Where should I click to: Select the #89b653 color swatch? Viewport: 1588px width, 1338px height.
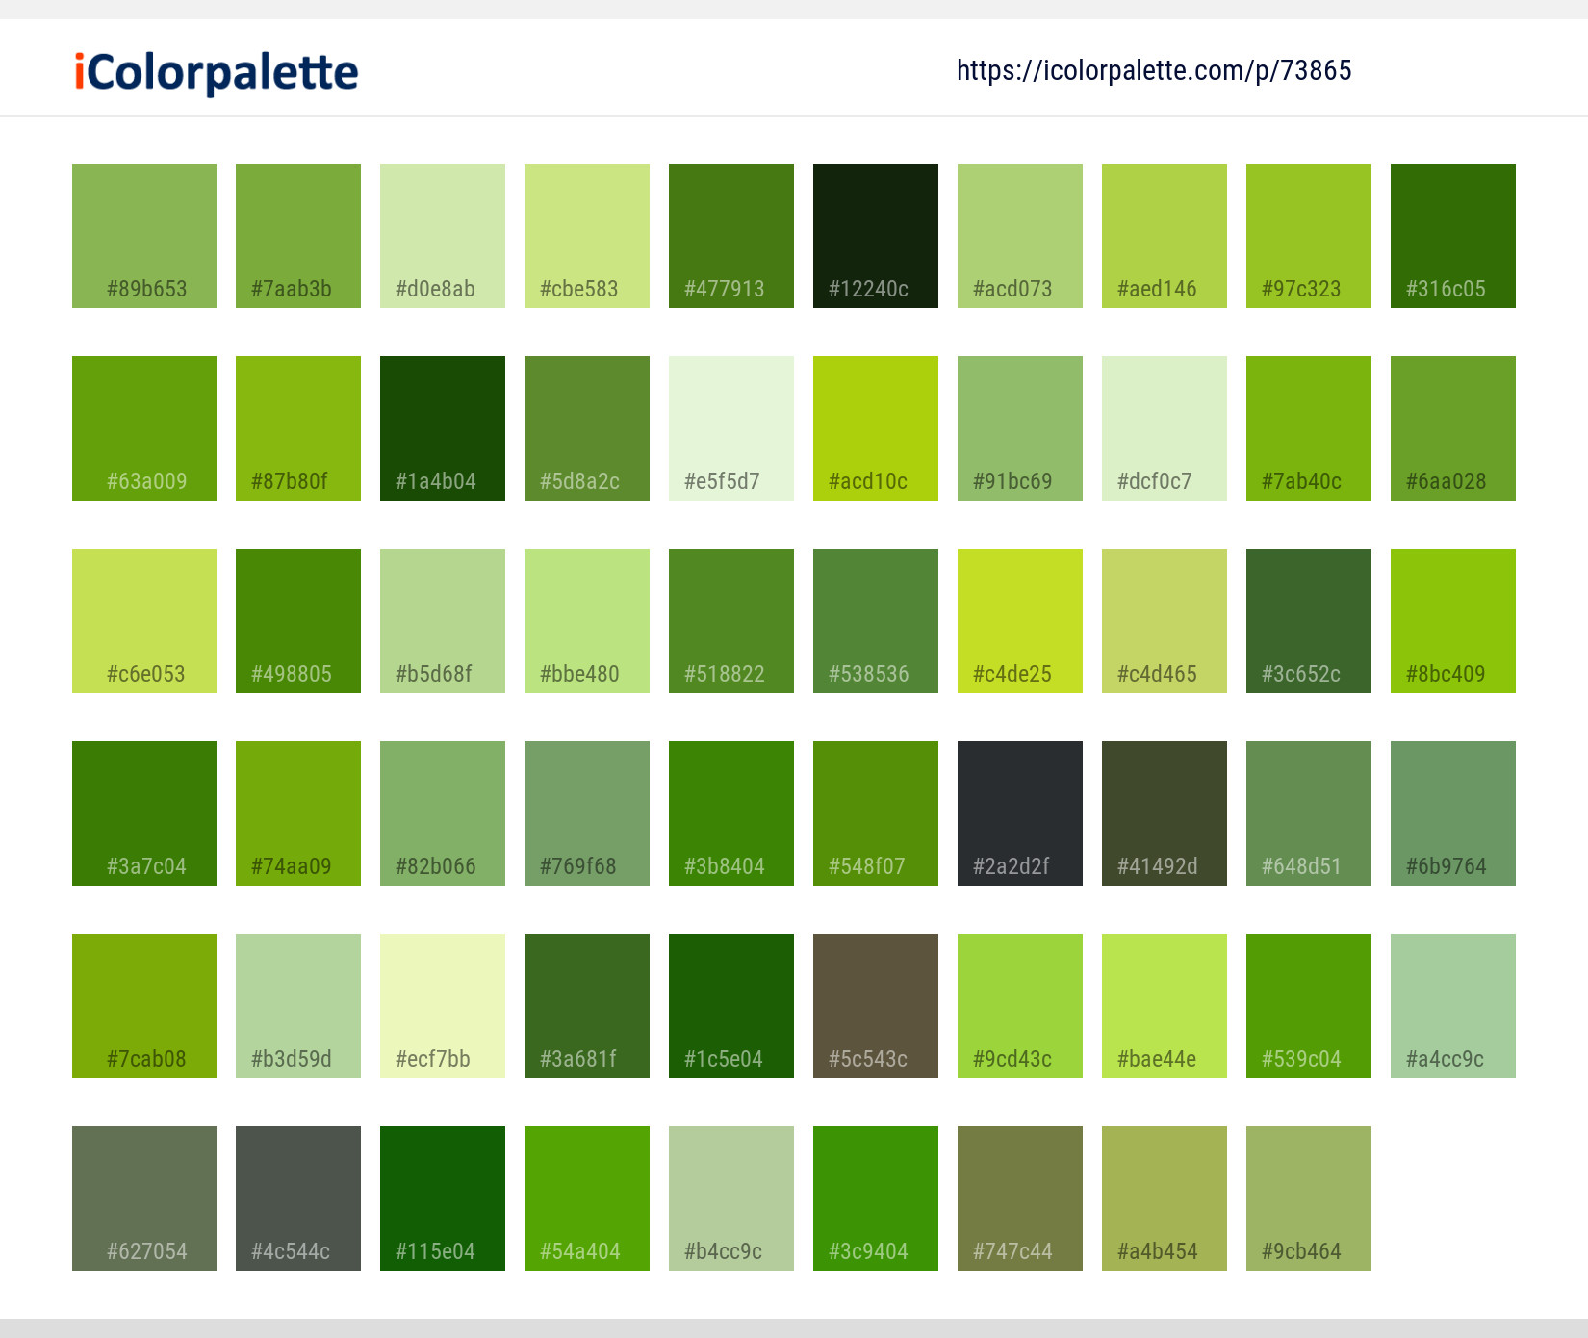pos(144,236)
